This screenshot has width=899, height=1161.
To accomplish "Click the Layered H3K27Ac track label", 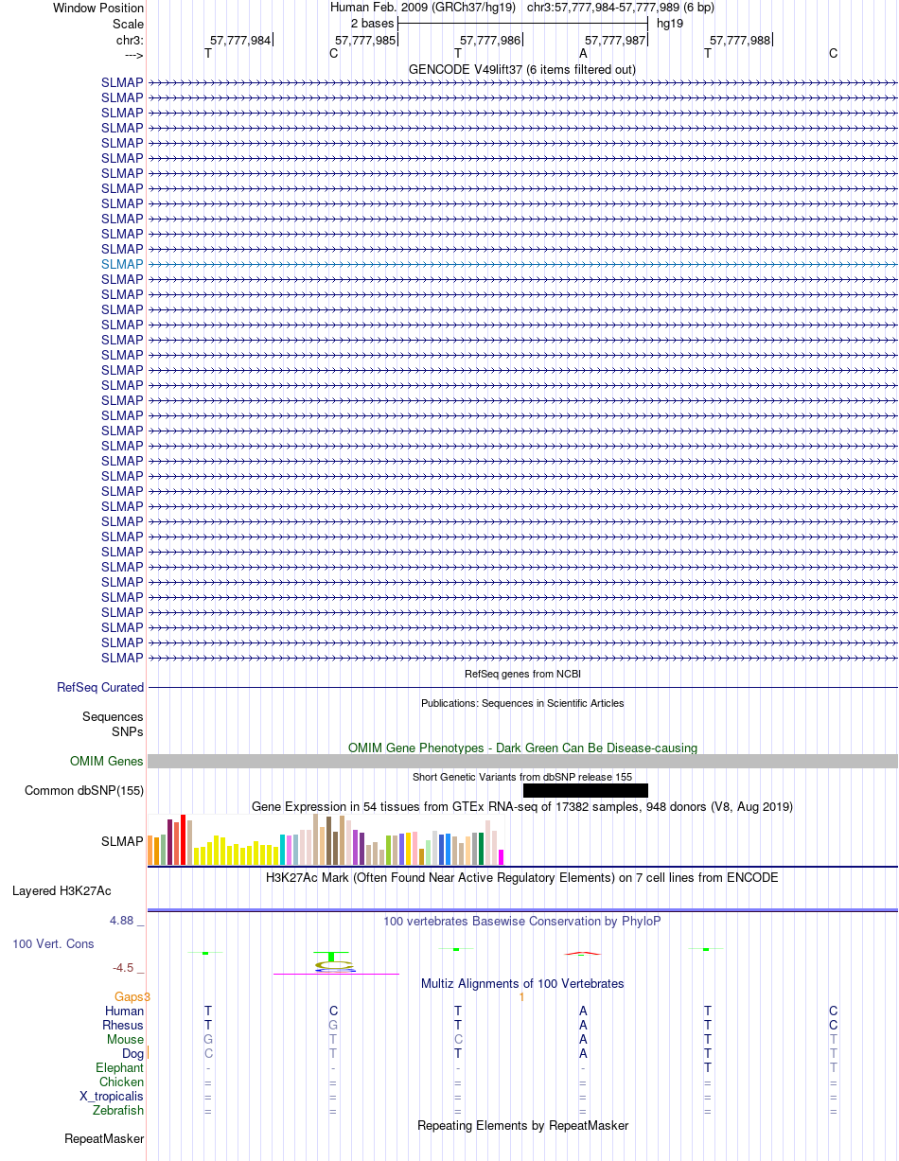I will tap(62, 890).
